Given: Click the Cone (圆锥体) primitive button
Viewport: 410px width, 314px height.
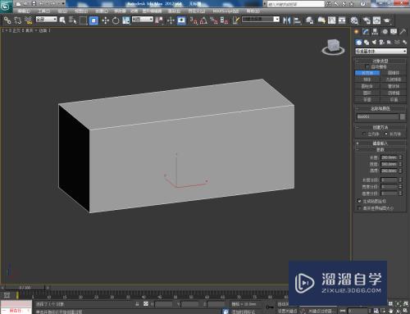Looking at the screenshot, I should point(394,73).
